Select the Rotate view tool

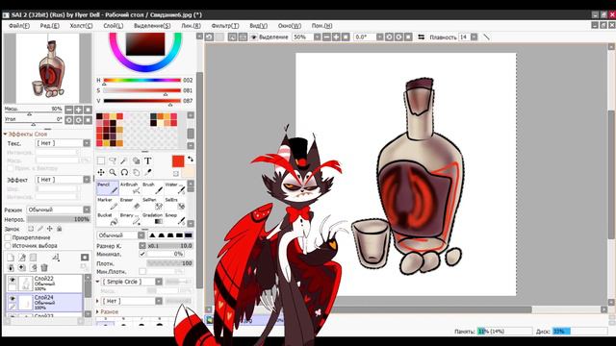(124, 172)
